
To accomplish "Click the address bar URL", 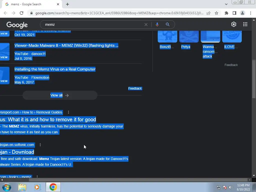I will coord(119,13).
